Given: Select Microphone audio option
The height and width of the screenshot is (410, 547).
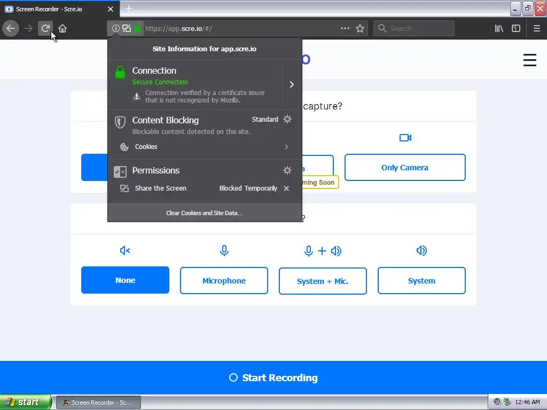Looking at the screenshot, I should pos(224,281).
